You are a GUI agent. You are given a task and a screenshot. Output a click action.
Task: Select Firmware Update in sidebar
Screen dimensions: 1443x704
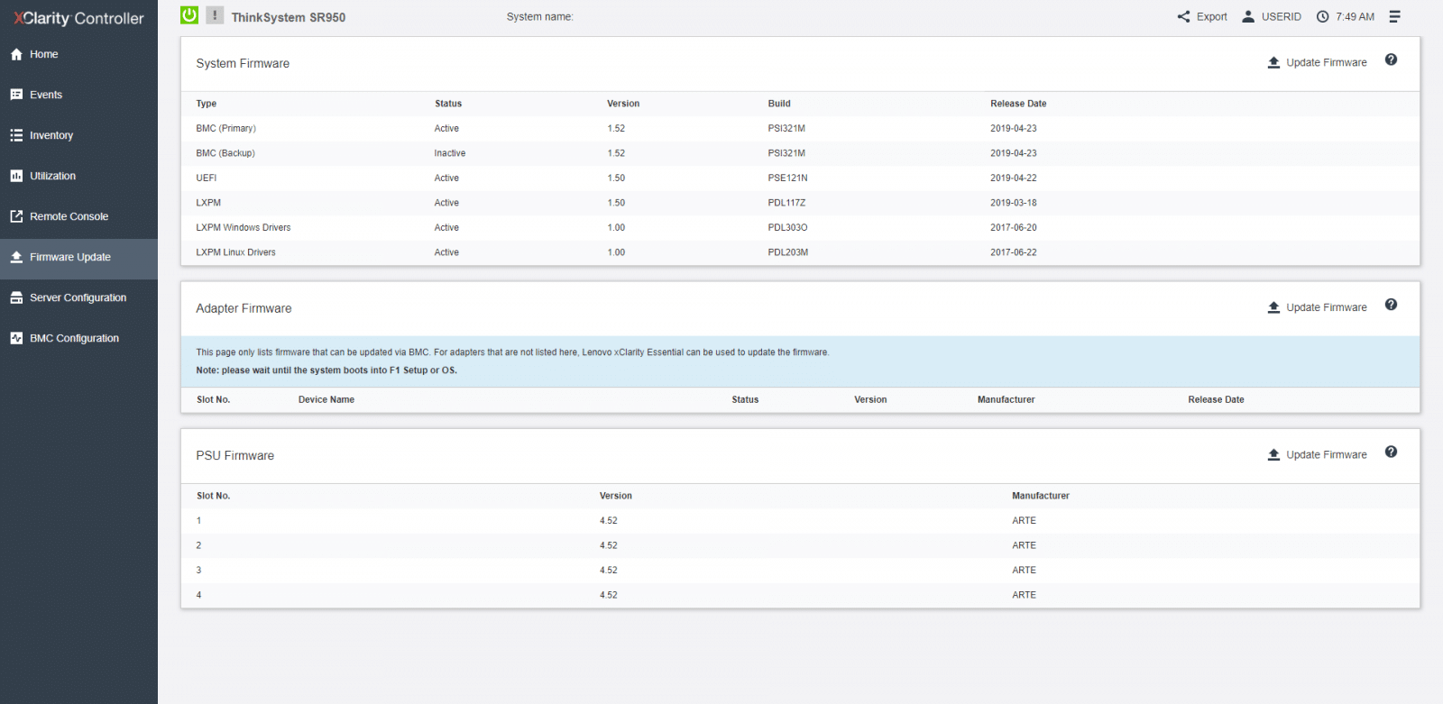pyautogui.click(x=78, y=258)
